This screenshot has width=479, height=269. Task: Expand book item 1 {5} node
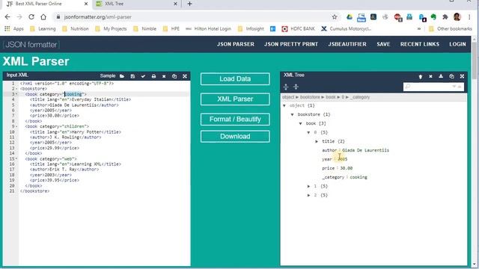(x=308, y=186)
